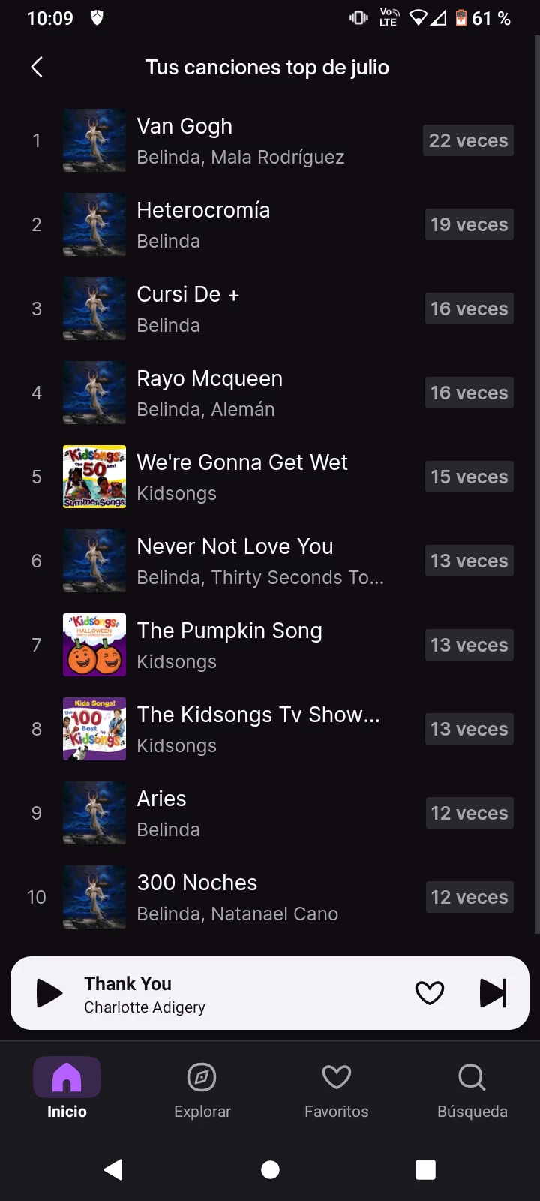Viewport: 540px width, 1201px height.
Task: Tap the back arrow icon
Action: 37,67
